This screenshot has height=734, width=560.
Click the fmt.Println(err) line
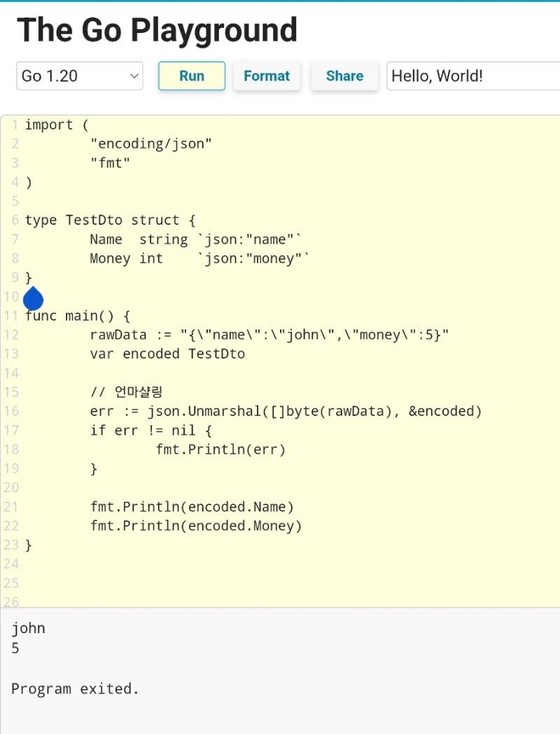pos(220,450)
